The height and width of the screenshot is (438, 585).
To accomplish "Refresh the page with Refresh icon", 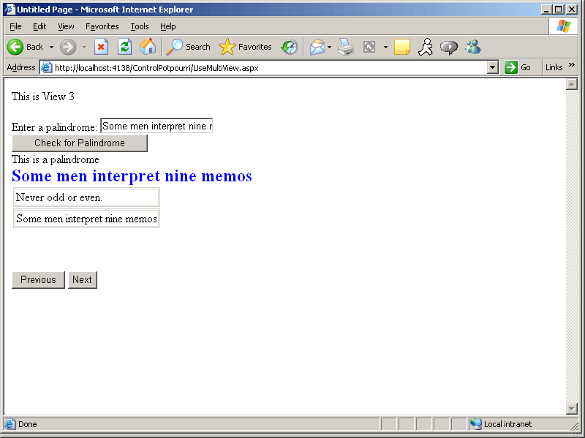I will (124, 47).
